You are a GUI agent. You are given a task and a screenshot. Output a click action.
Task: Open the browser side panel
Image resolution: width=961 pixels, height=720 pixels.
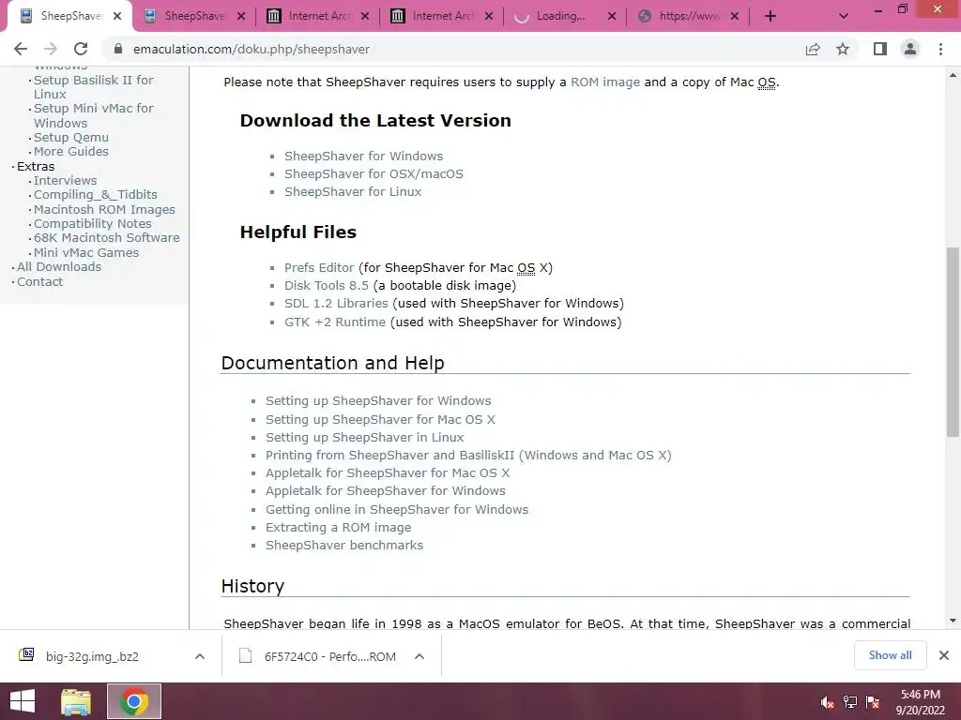click(x=880, y=49)
